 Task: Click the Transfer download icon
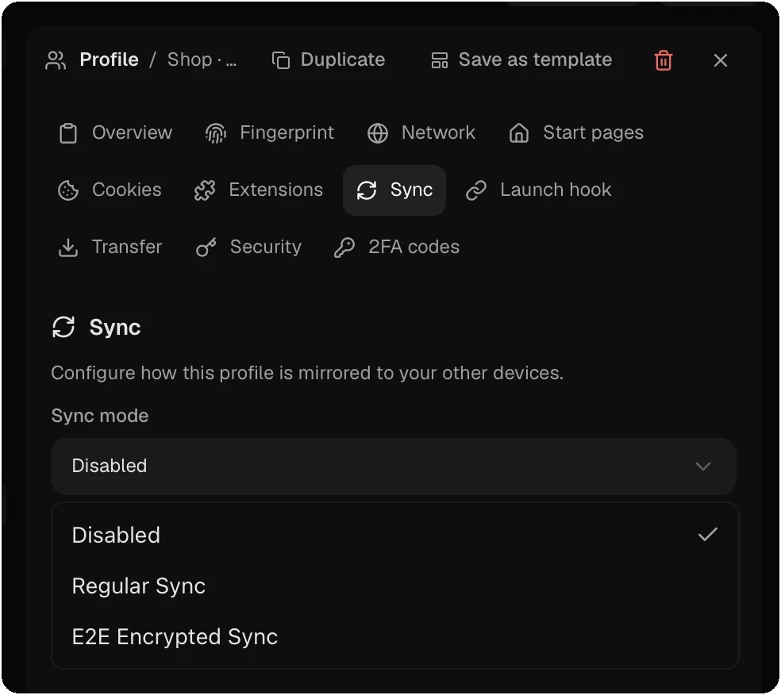point(68,248)
